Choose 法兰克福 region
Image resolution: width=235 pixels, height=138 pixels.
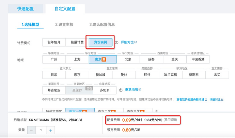point(171,75)
